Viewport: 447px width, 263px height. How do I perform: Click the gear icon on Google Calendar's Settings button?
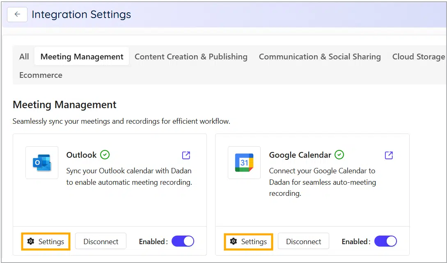click(x=234, y=241)
